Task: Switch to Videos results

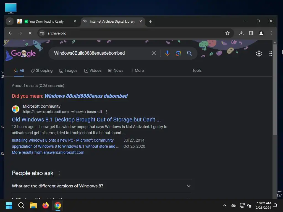Action: [93, 71]
